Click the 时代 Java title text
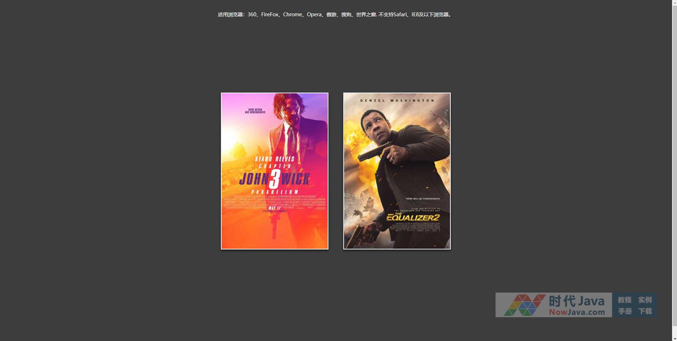The width and height of the screenshot is (677, 341). (579, 301)
